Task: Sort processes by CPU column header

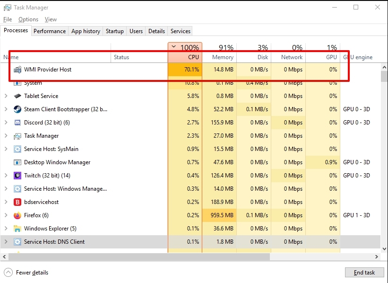Action: [x=185, y=53]
